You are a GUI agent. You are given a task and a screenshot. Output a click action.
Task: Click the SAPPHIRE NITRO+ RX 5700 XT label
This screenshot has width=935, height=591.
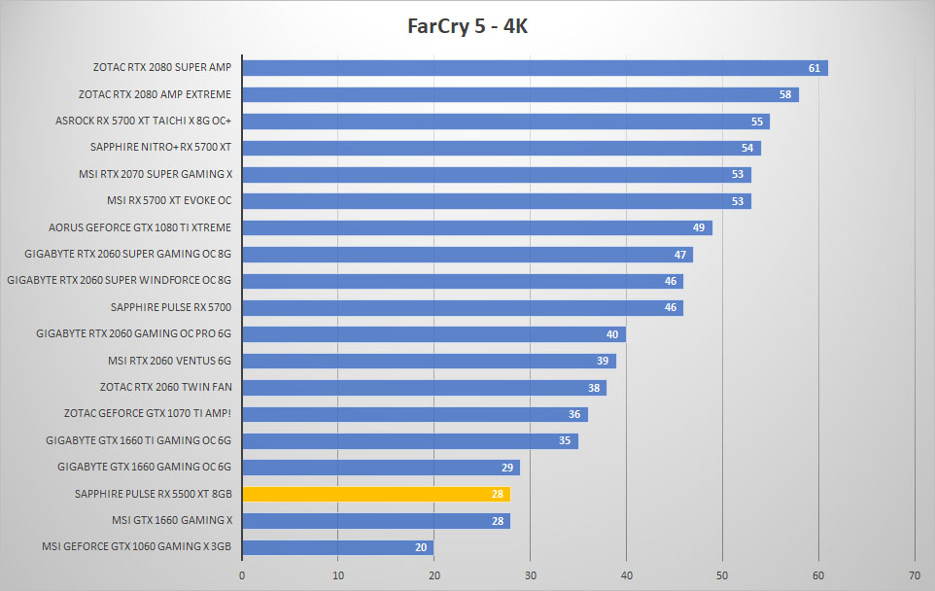pos(160,147)
